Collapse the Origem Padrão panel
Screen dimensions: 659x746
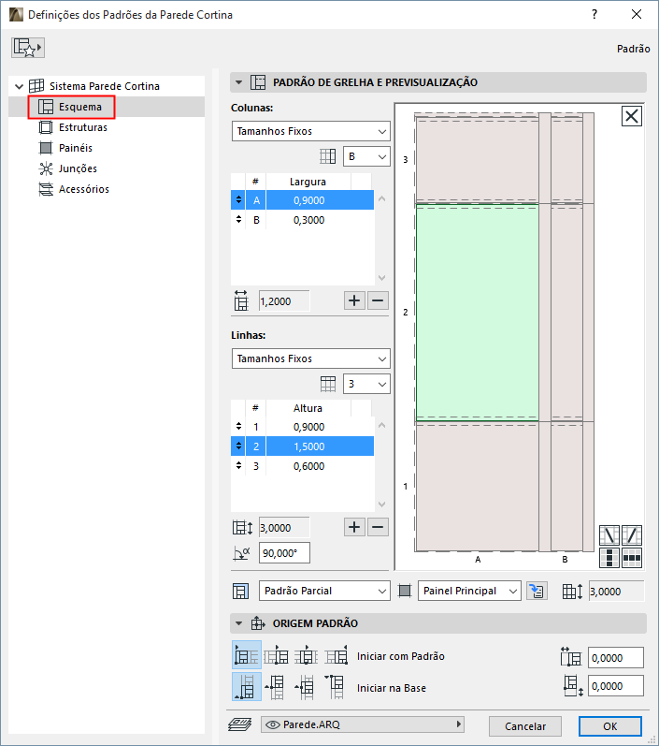tap(239, 623)
